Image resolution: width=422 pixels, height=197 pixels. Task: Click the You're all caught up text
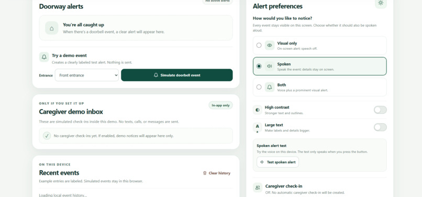coord(83,25)
